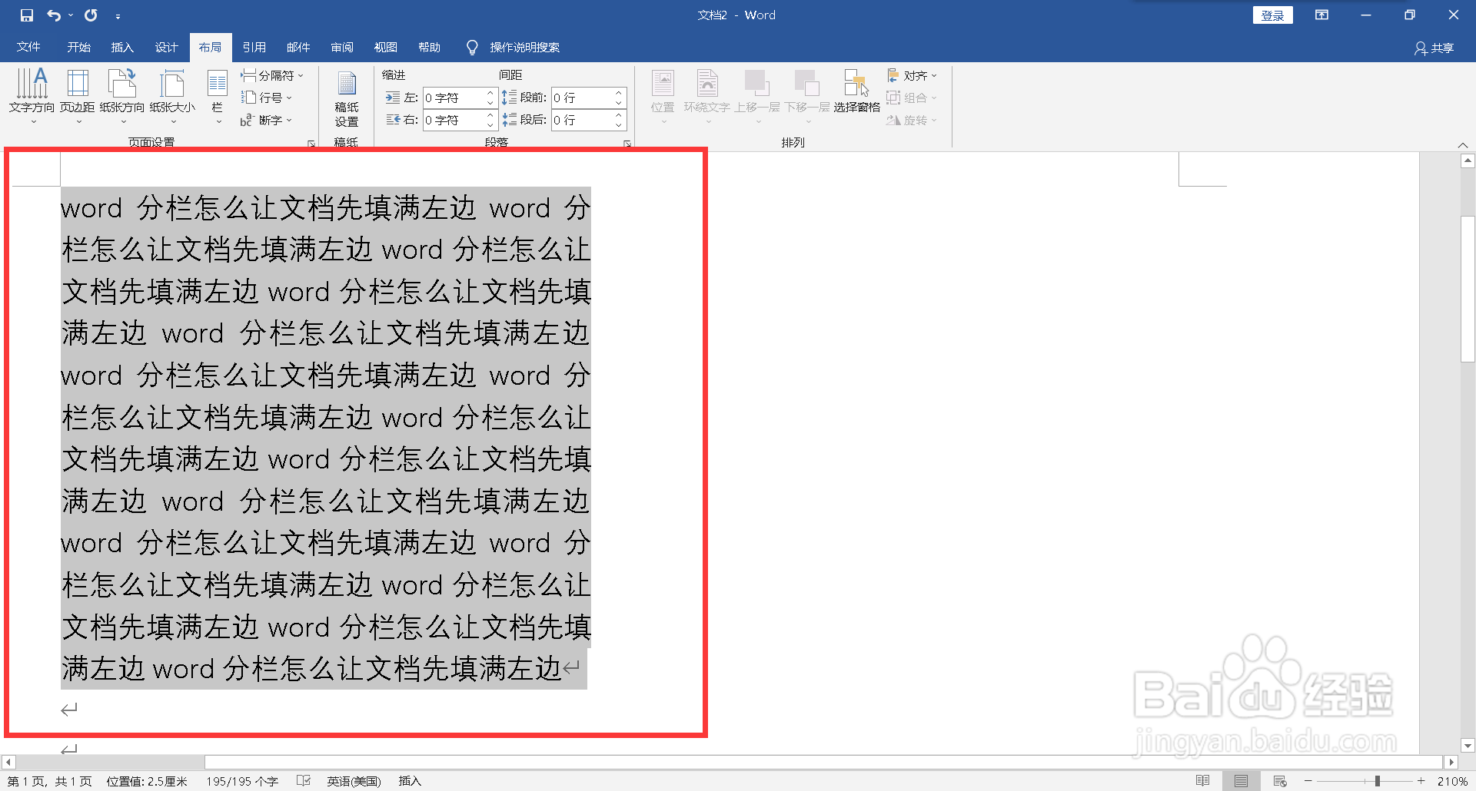Click vertical scrollbar down arrow
Screen dimensions: 1476x791
point(1468,745)
